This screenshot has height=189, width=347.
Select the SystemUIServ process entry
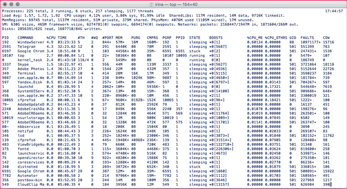click(x=31, y=91)
